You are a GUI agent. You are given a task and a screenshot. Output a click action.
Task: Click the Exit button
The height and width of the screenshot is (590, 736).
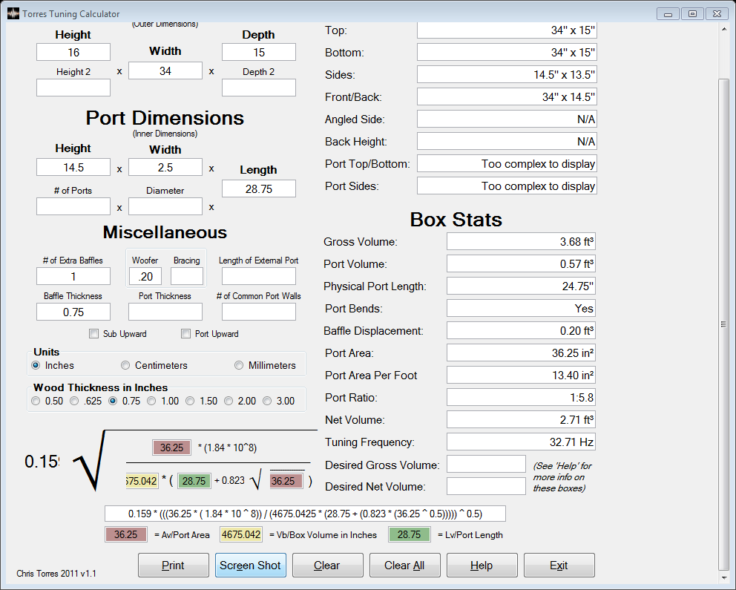(x=559, y=565)
